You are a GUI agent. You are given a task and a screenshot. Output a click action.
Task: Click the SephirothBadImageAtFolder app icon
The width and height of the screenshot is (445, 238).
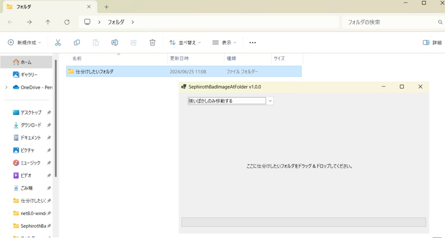tap(184, 87)
